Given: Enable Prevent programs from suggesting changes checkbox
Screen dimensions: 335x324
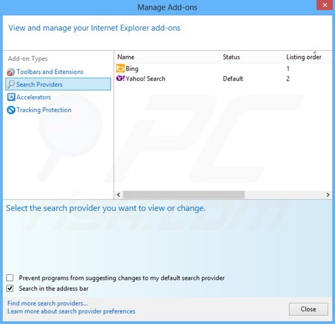Looking at the screenshot, I should click(10, 278).
